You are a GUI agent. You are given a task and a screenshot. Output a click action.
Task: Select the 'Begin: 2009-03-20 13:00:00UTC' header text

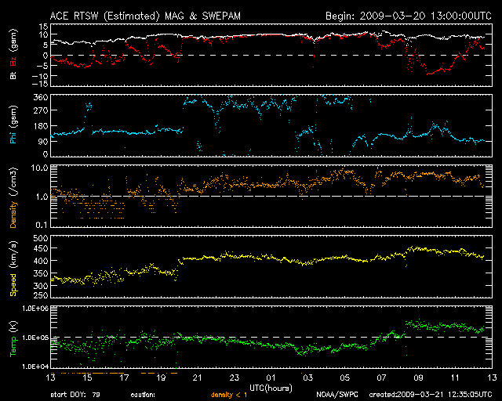409,16
